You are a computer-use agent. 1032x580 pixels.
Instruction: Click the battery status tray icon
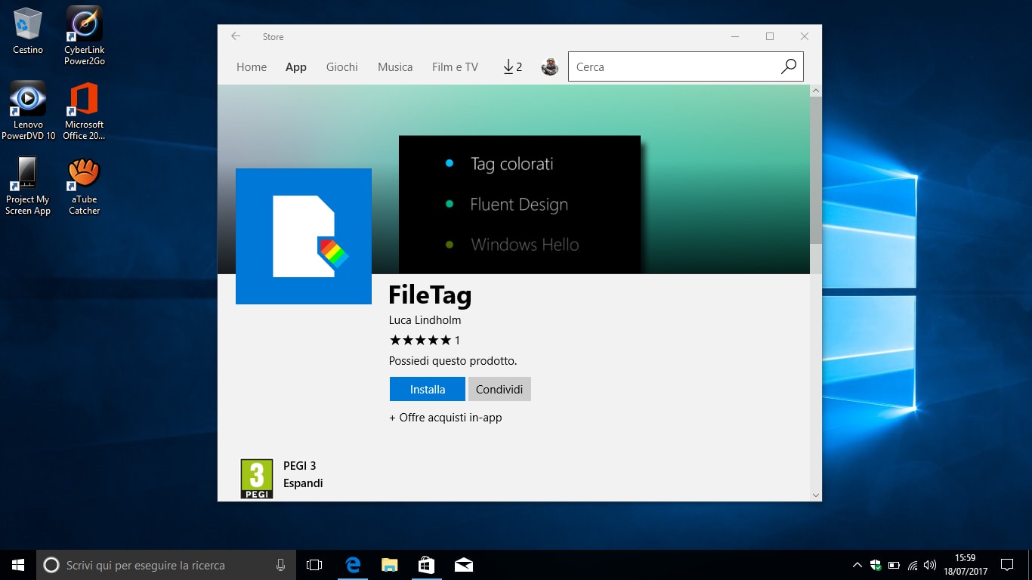(894, 565)
